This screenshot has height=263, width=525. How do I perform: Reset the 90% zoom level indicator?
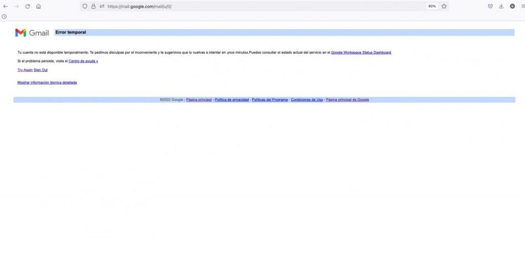(432, 6)
